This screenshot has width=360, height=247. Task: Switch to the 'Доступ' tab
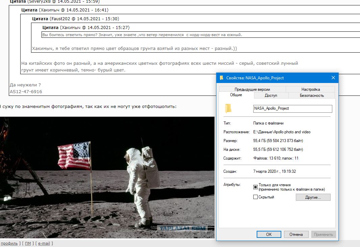click(x=271, y=95)
